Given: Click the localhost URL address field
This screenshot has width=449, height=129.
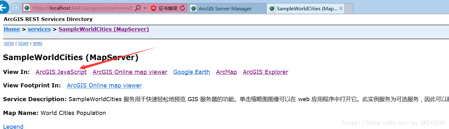Looking at the screenshot, I should click(x=82, y=8).
